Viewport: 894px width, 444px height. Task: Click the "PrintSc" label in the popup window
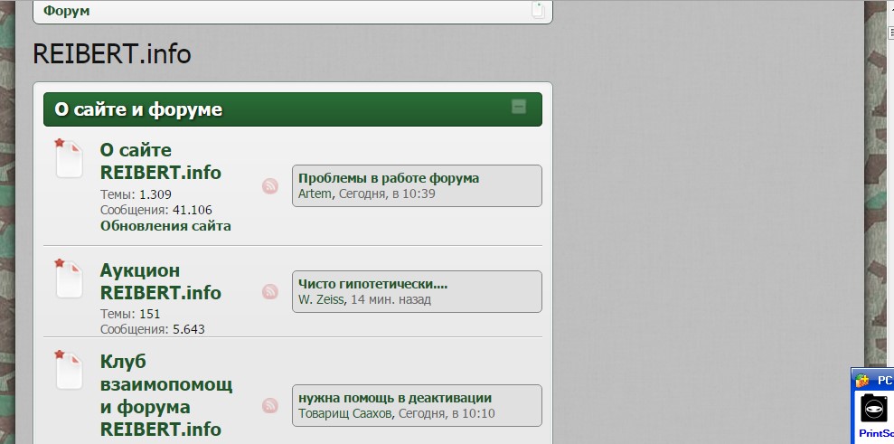(876, 434)
